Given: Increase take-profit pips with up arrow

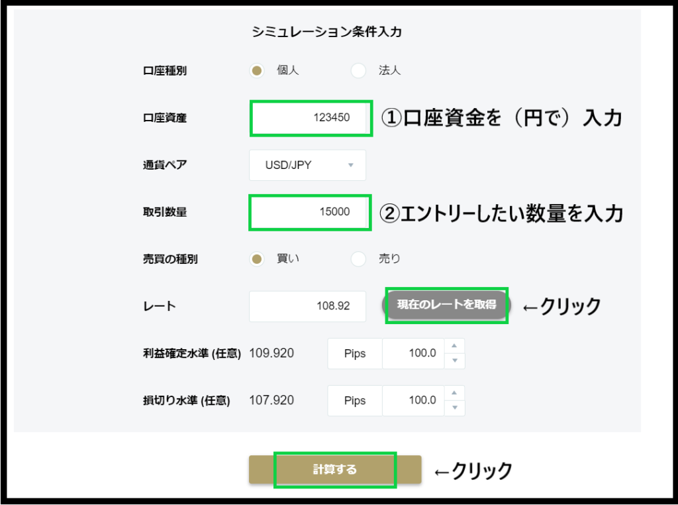Looking at the screenshot, I should coord(454,346).
